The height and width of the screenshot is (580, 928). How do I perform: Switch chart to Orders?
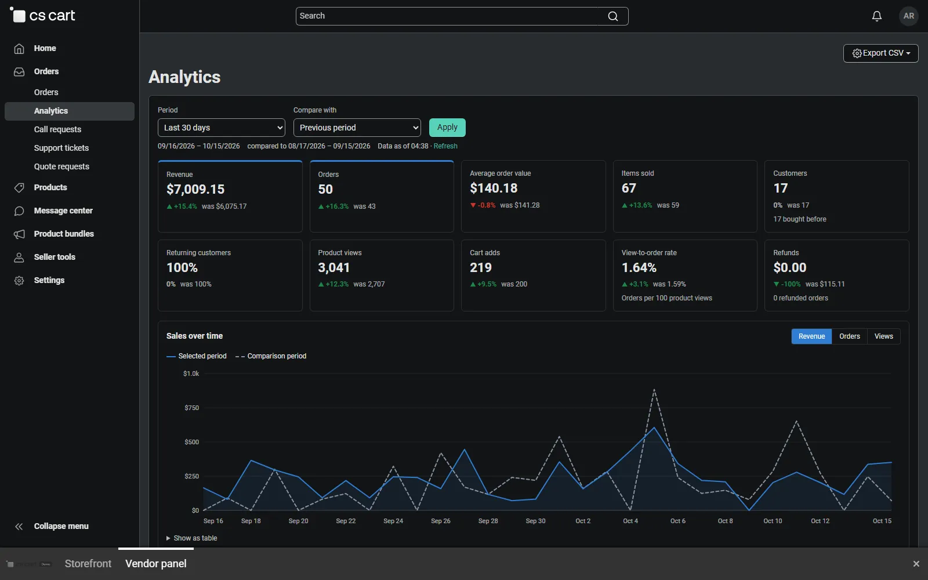850,336
